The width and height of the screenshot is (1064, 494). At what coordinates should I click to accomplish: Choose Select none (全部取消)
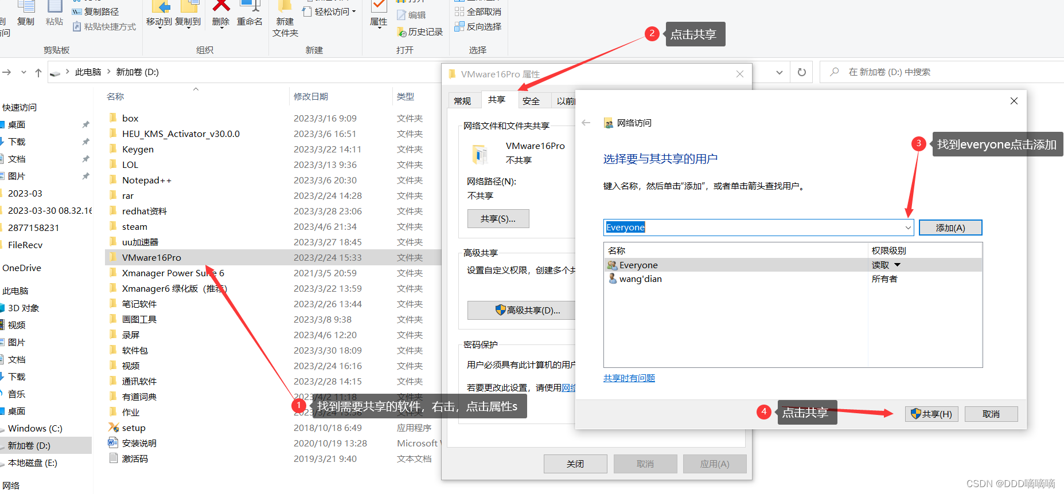[x=478, y=11]
